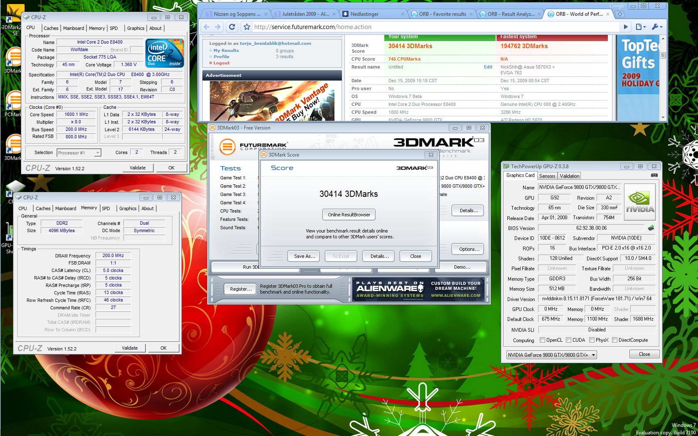Click the BIOS save chip icon in GPU-Z

pos(651,228)
